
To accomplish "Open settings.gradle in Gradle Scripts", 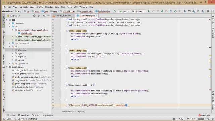I will coord(28,87).
